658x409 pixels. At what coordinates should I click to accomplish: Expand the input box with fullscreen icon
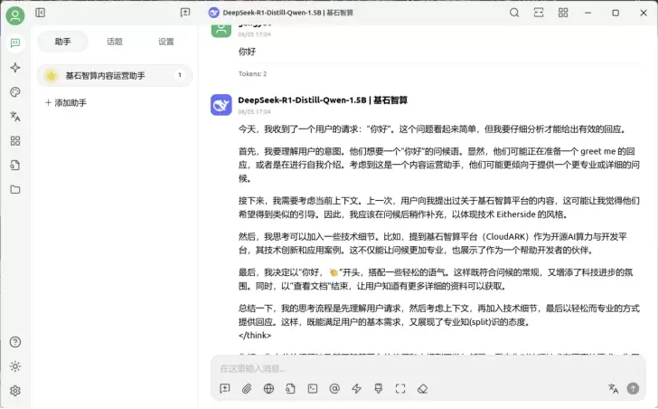pos(400,389)
